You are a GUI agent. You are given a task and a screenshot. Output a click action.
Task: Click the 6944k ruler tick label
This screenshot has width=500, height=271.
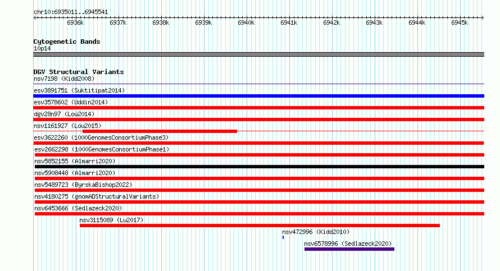417,22
